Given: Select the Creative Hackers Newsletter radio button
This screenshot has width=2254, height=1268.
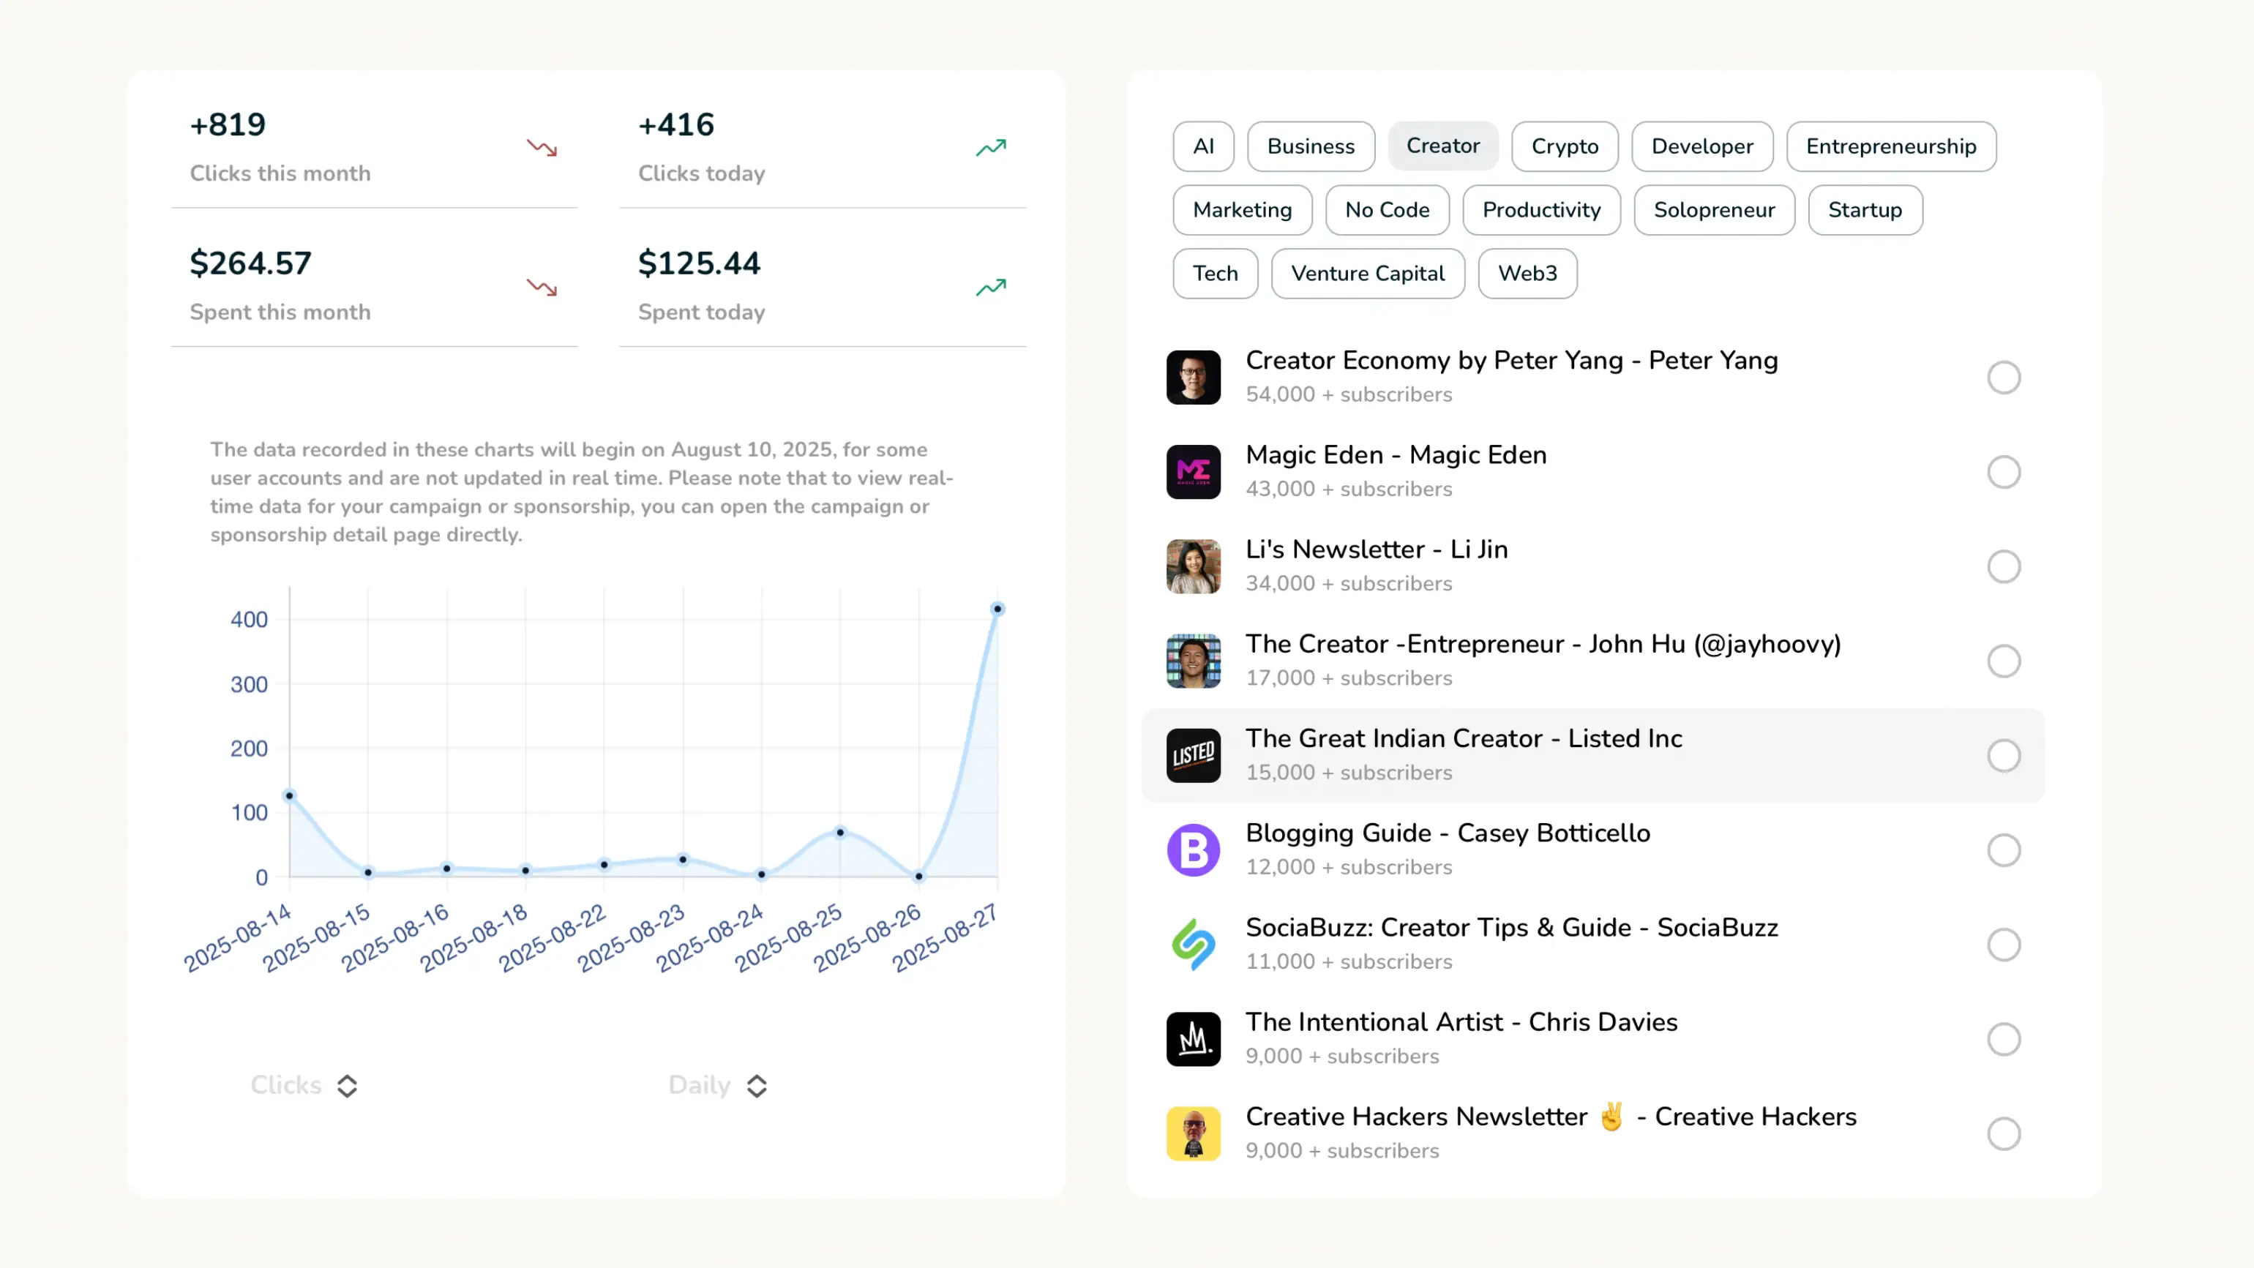Looking at the screenshot, I should pyautogui.click(x=2003, y=1133).
